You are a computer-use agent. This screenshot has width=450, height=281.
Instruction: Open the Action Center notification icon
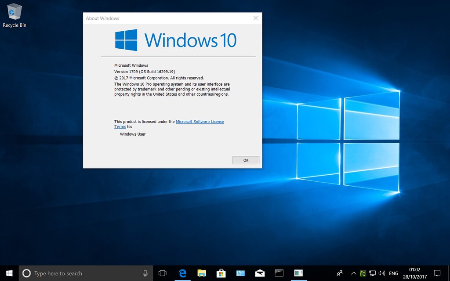437,273
